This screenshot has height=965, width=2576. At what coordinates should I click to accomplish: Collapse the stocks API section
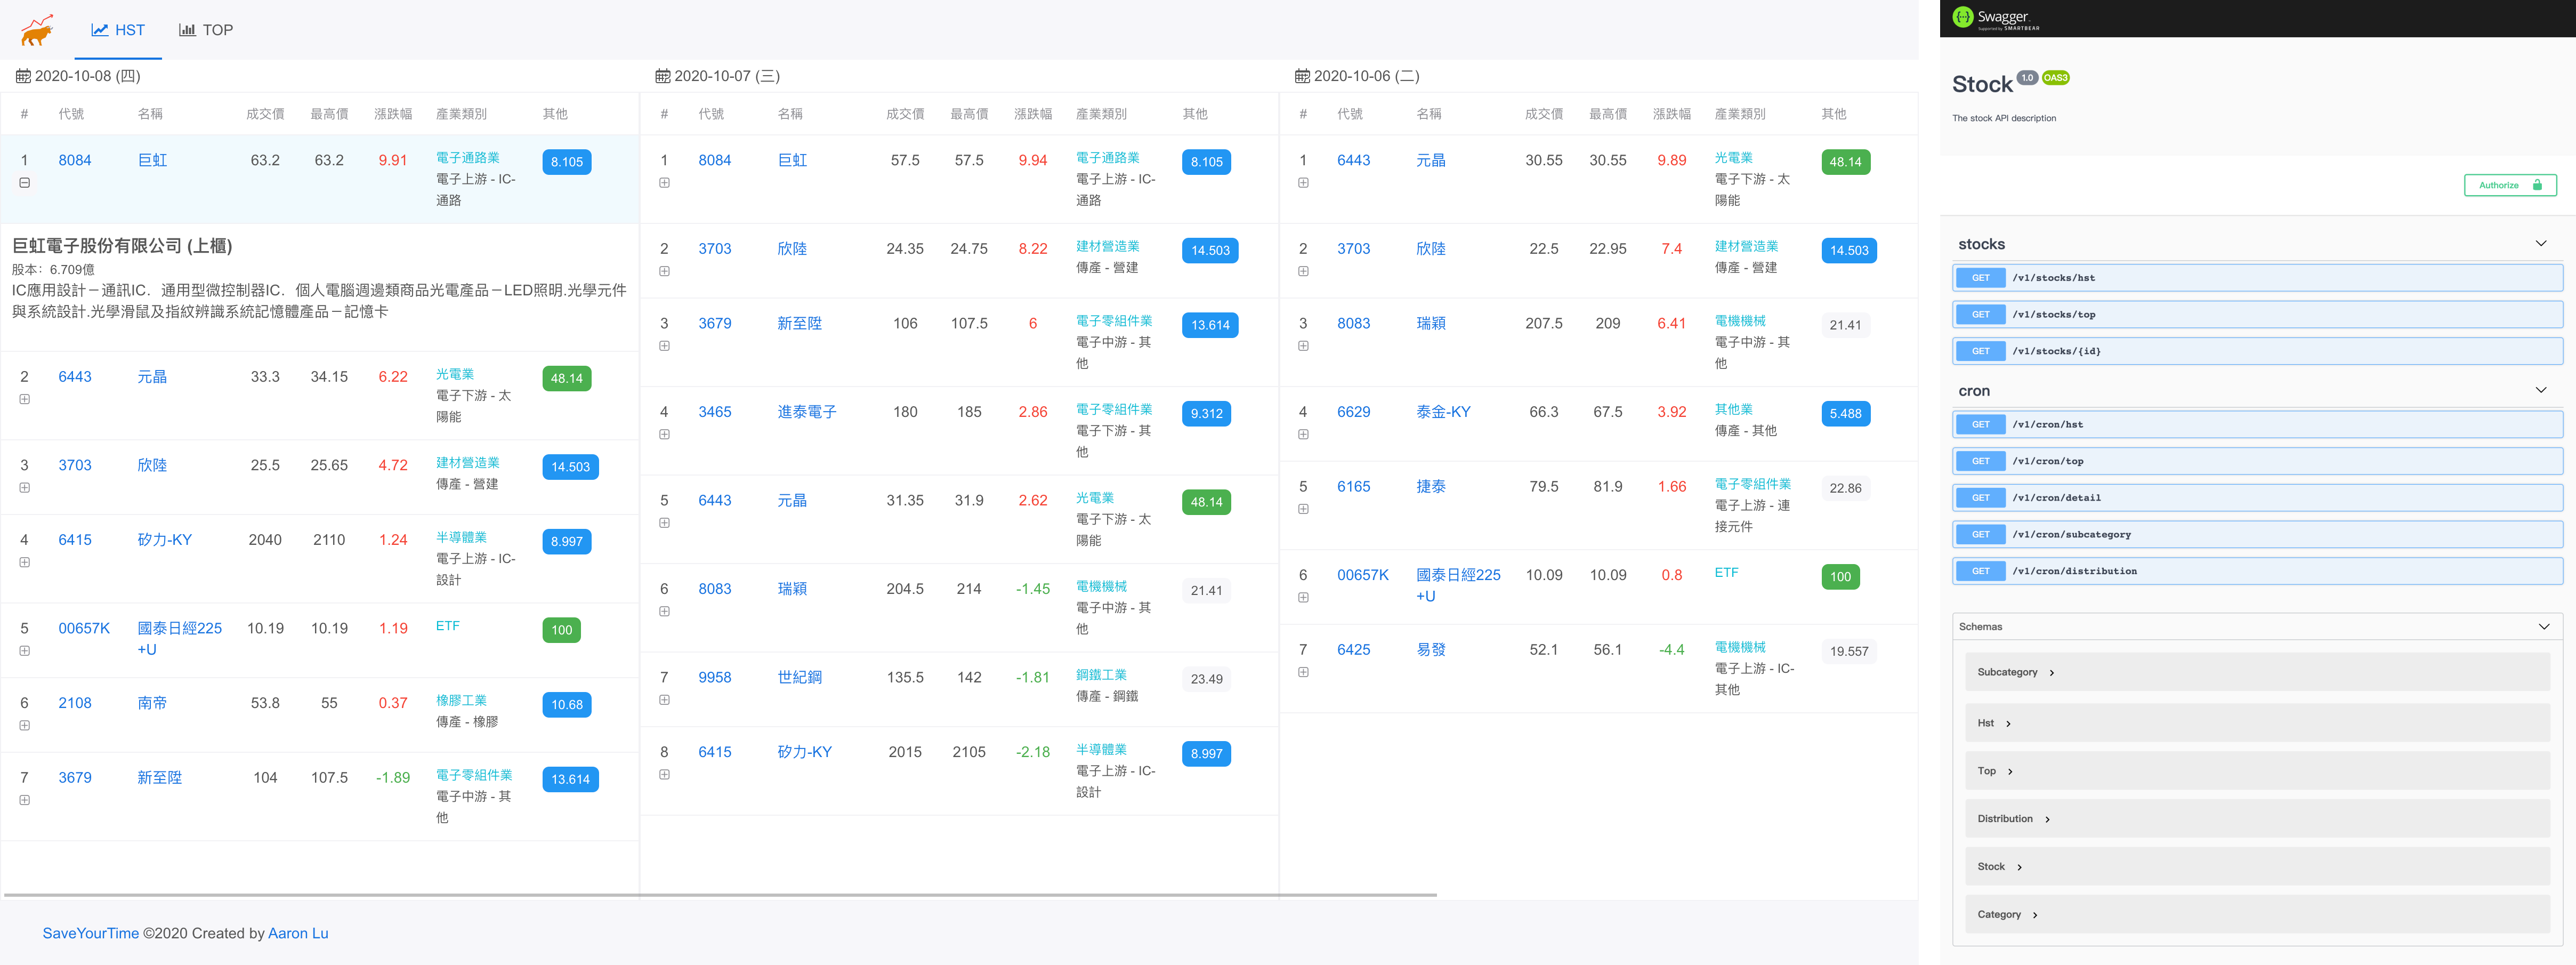tap(2540, 244)
